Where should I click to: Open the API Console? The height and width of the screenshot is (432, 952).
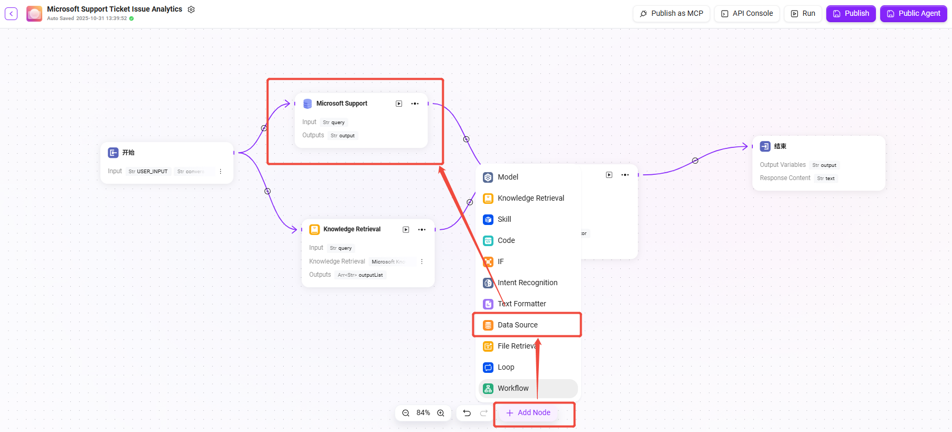tap(746, 14)
